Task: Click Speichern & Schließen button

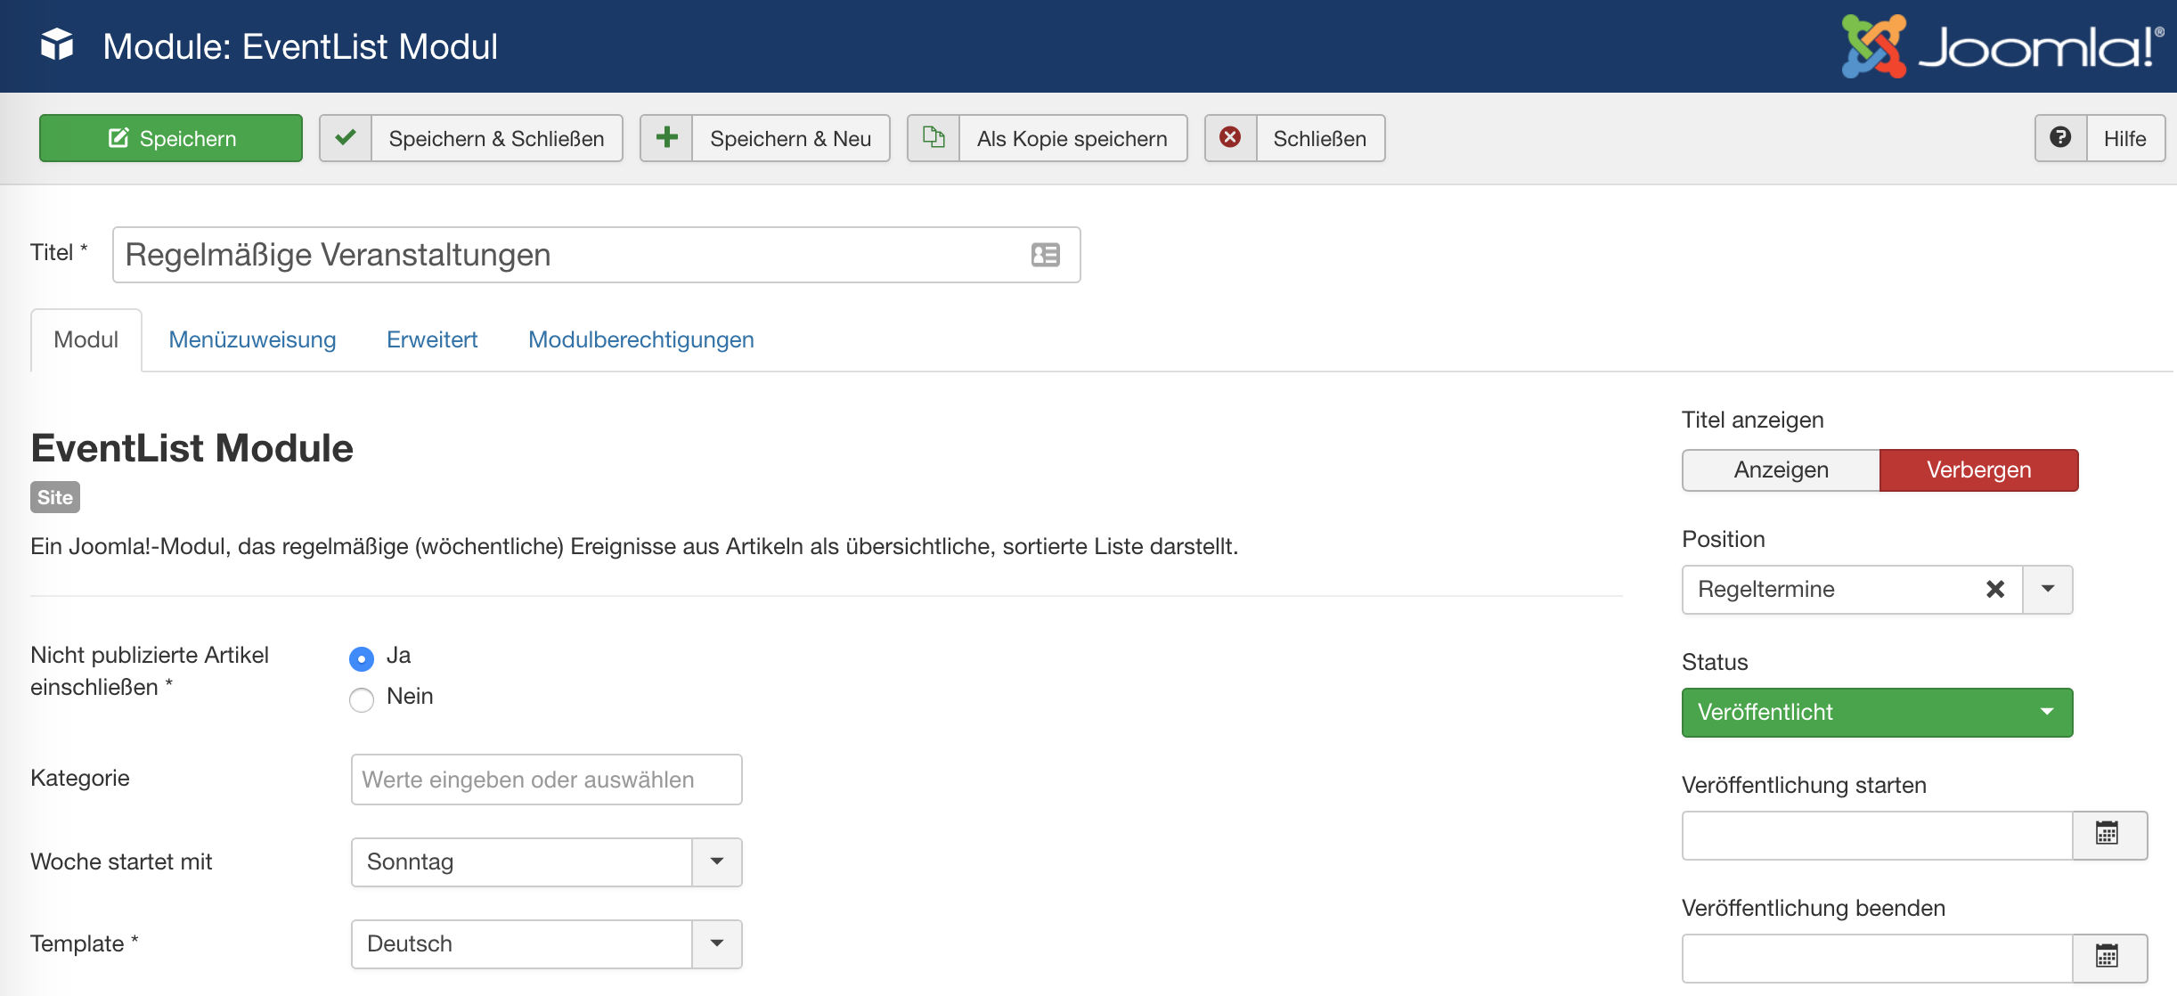Action: [x=471, y=138]
